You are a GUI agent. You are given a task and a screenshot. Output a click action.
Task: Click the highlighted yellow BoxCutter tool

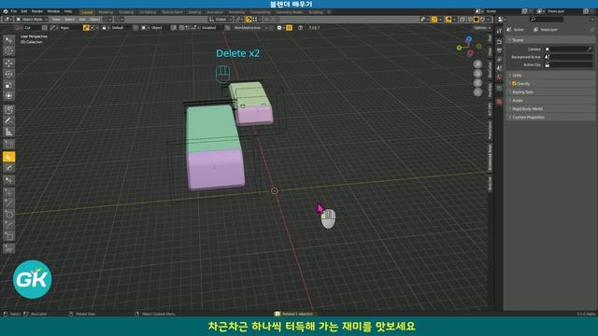[8, 157]
